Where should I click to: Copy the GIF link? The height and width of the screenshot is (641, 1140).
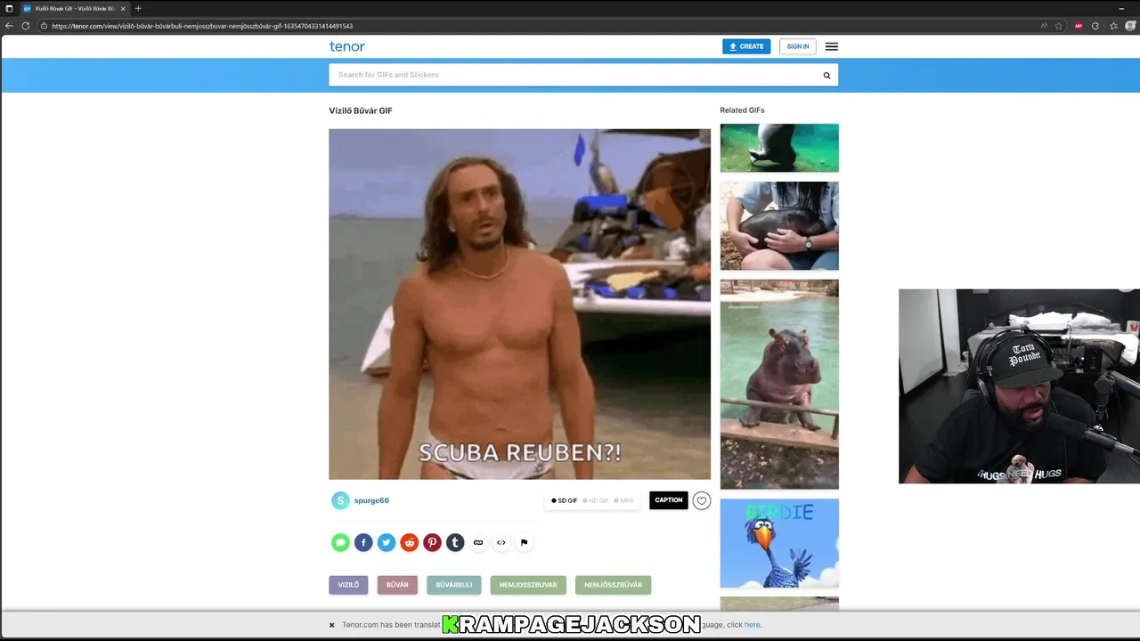point(478,542)
